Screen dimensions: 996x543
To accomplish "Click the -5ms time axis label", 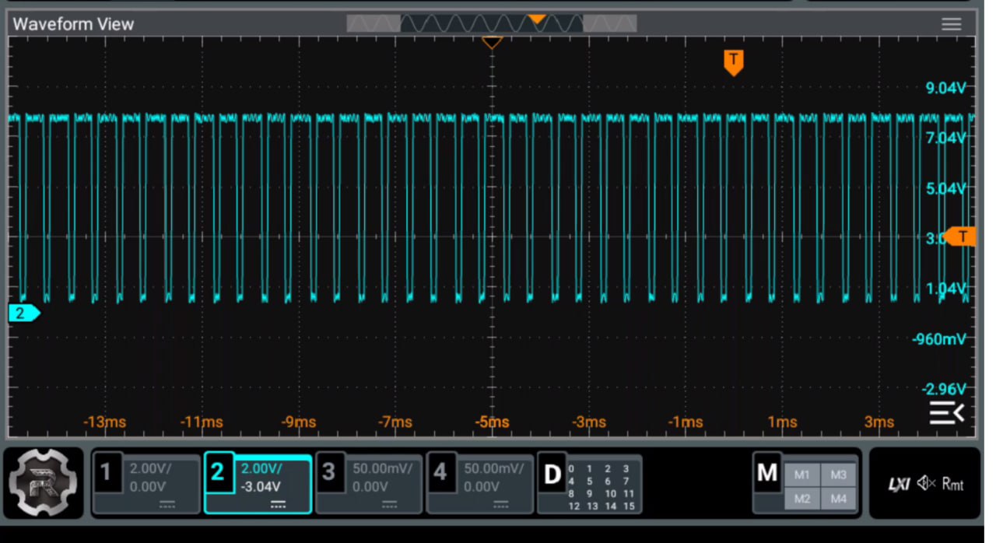I will [492, 422].
